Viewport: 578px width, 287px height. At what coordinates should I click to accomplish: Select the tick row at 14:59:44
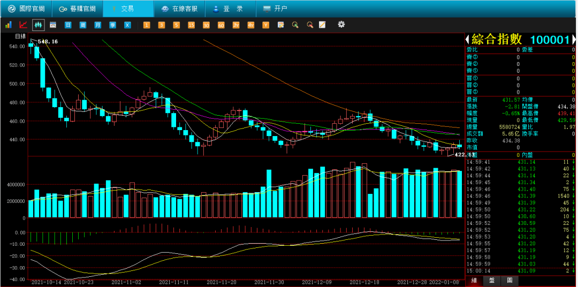[x=520, y=175]
